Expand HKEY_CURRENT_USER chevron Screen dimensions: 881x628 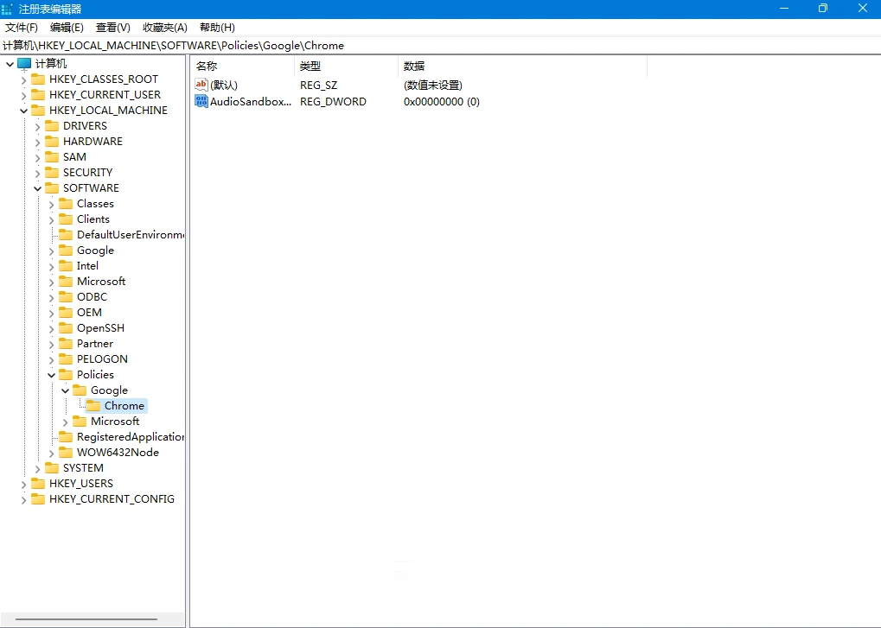pos(23,95)
